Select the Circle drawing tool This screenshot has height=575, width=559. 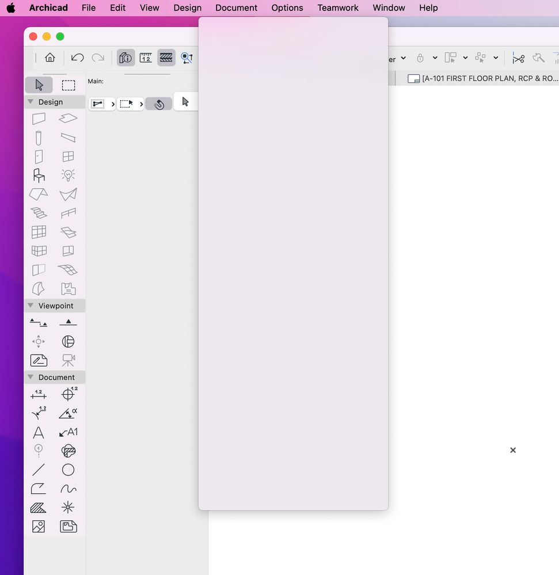tap(68, 470)
